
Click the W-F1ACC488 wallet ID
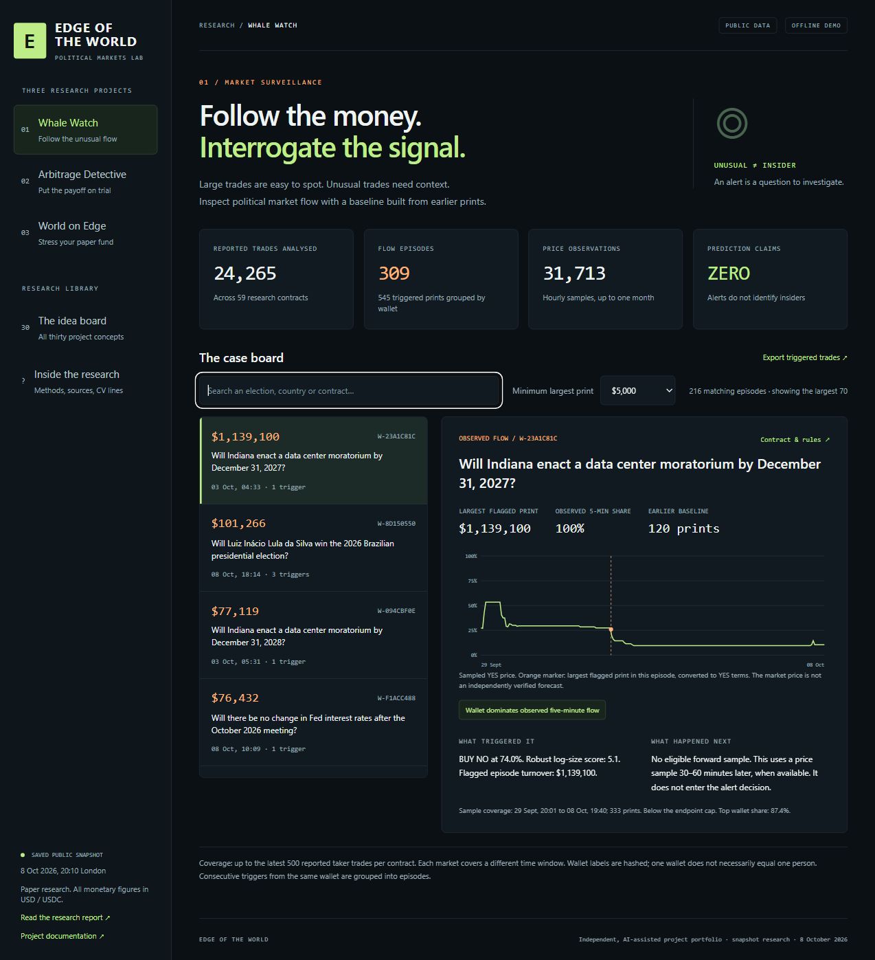(396, 698)
